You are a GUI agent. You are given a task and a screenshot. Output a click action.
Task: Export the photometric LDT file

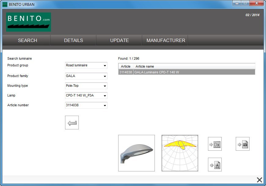point(215,164)
